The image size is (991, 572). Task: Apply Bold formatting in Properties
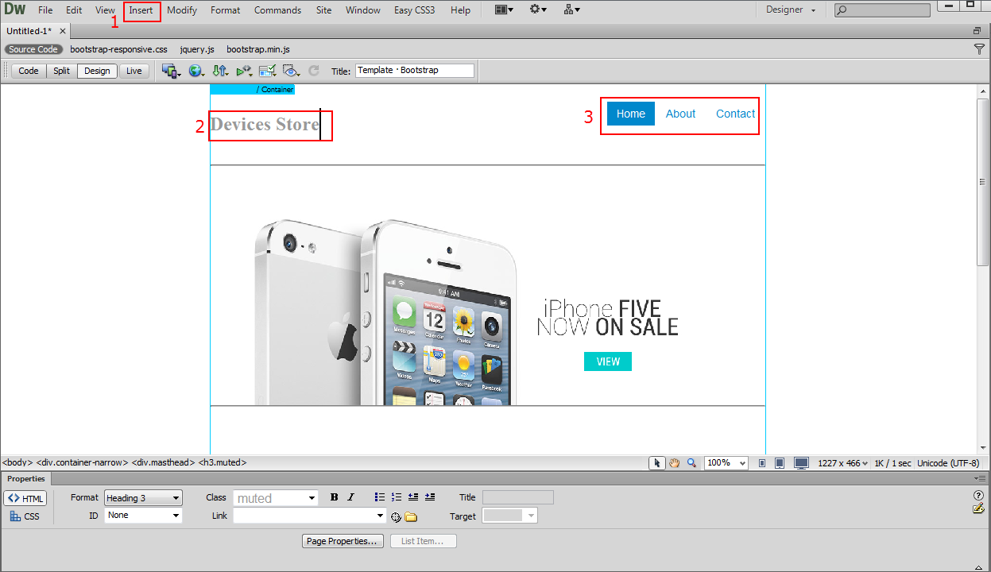pyautogui.click(x=334, y=497)
